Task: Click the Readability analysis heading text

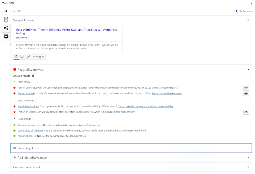Action: [30, 70]
